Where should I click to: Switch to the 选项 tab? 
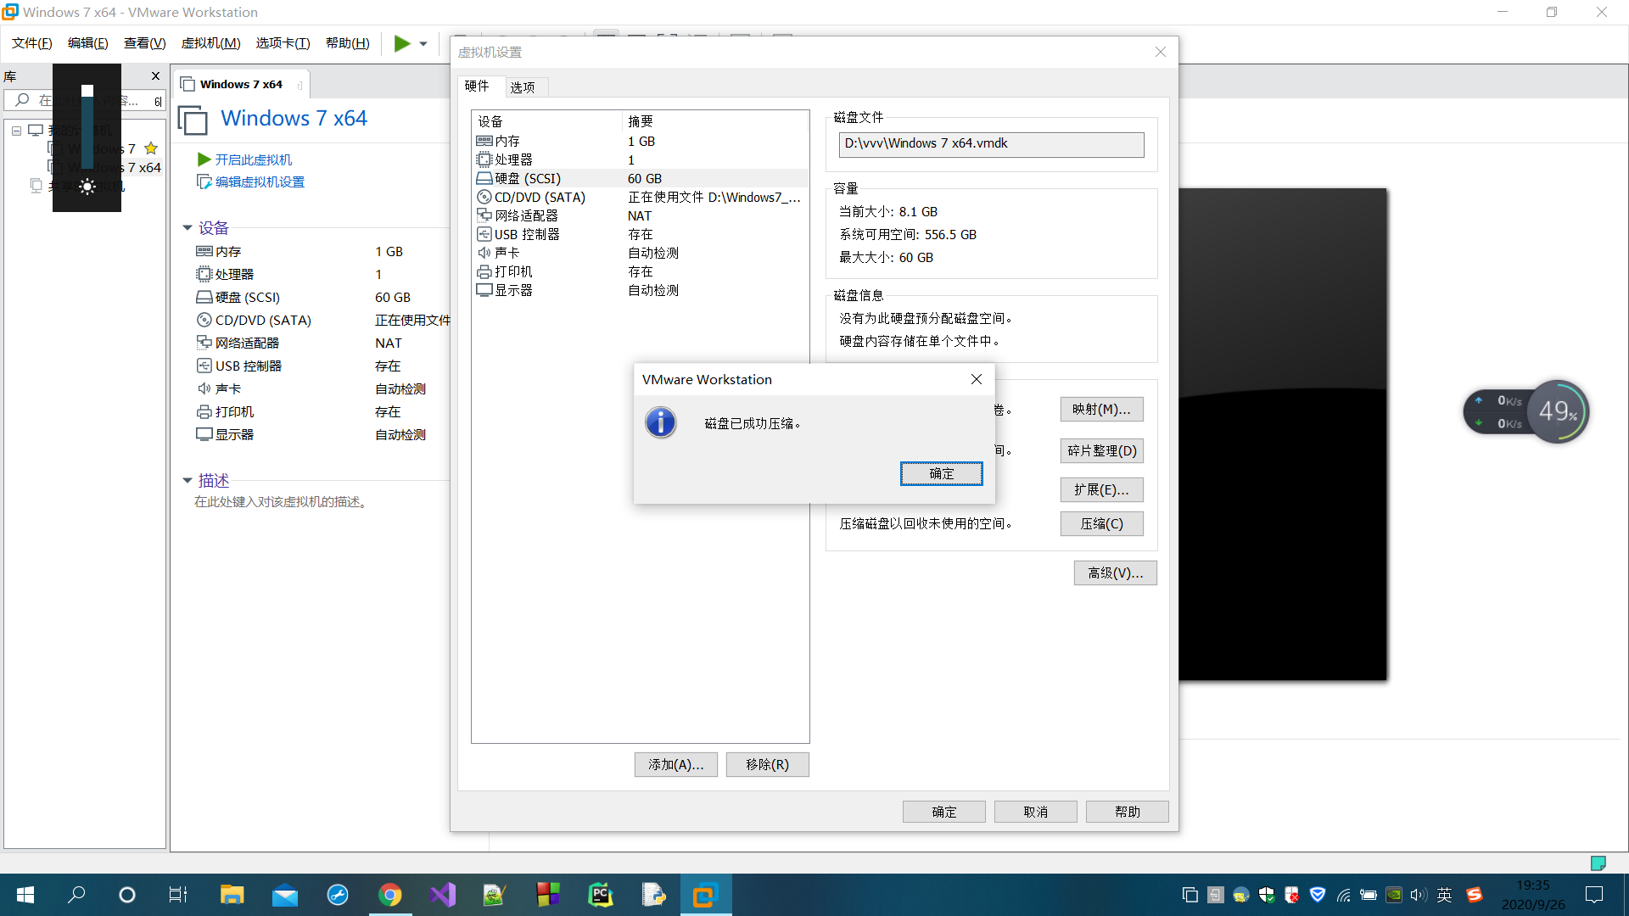coord(524,86)
